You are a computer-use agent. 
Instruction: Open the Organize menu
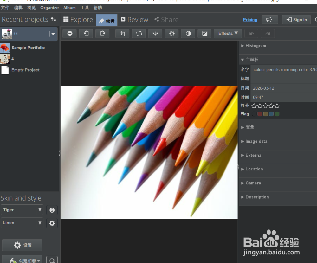[x=49, y=8]
